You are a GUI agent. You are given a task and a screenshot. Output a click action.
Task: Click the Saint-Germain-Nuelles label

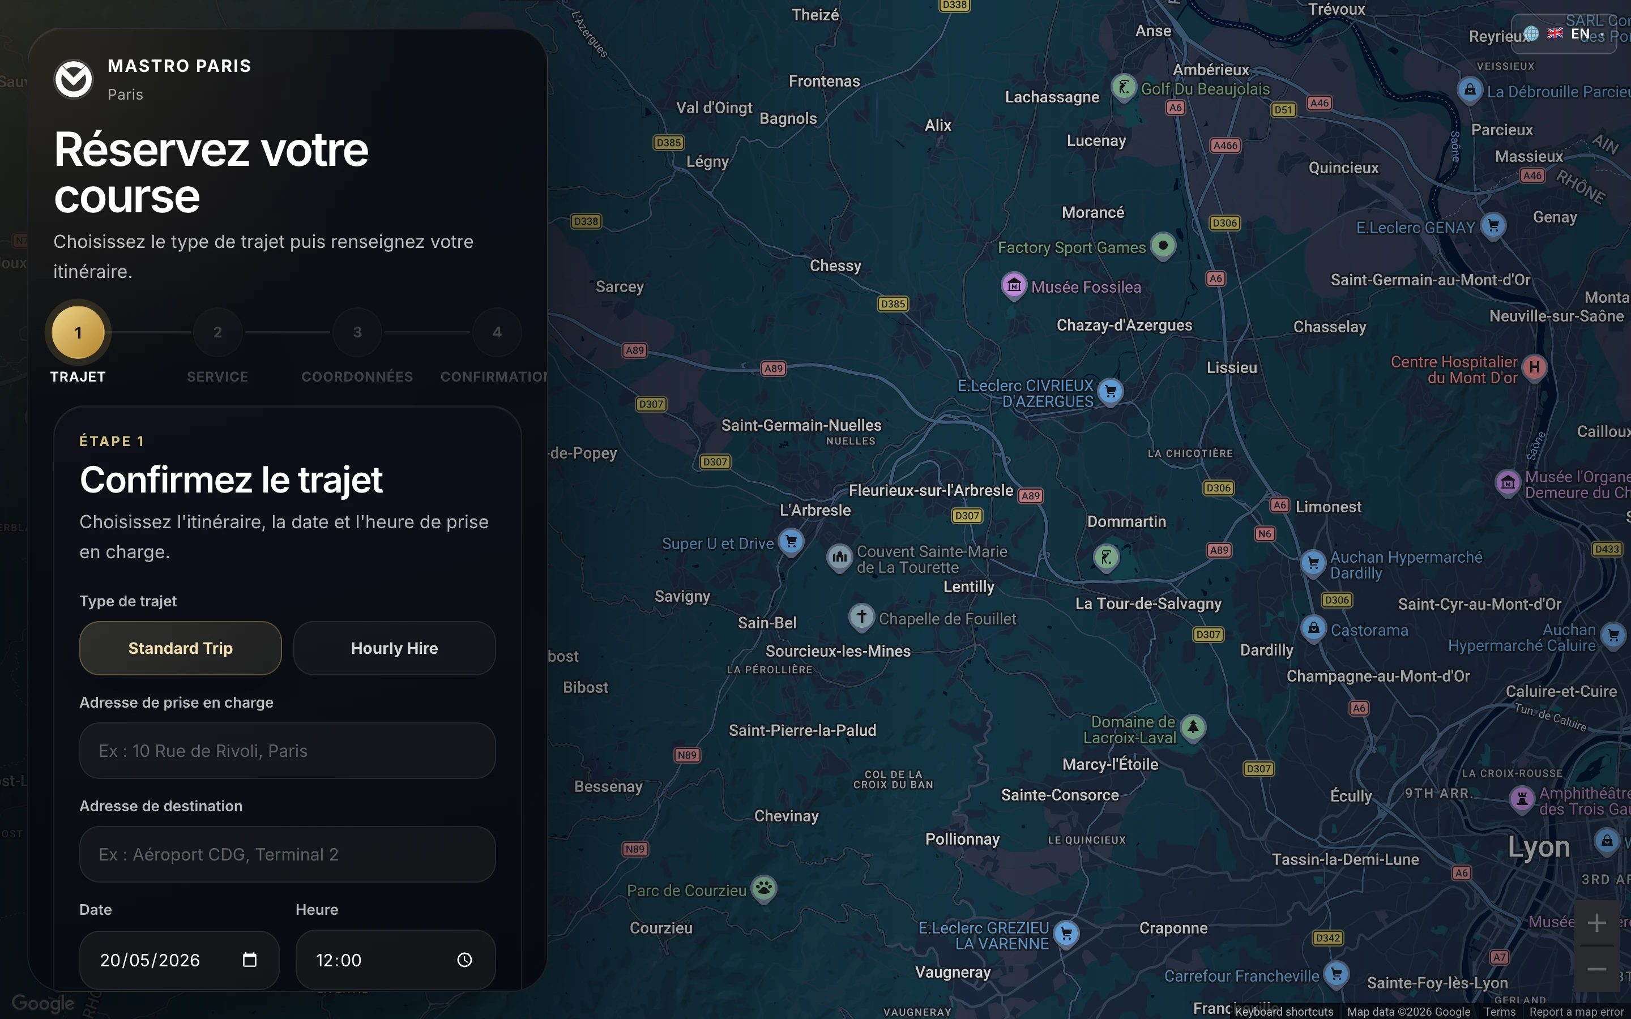pos(801,425)
